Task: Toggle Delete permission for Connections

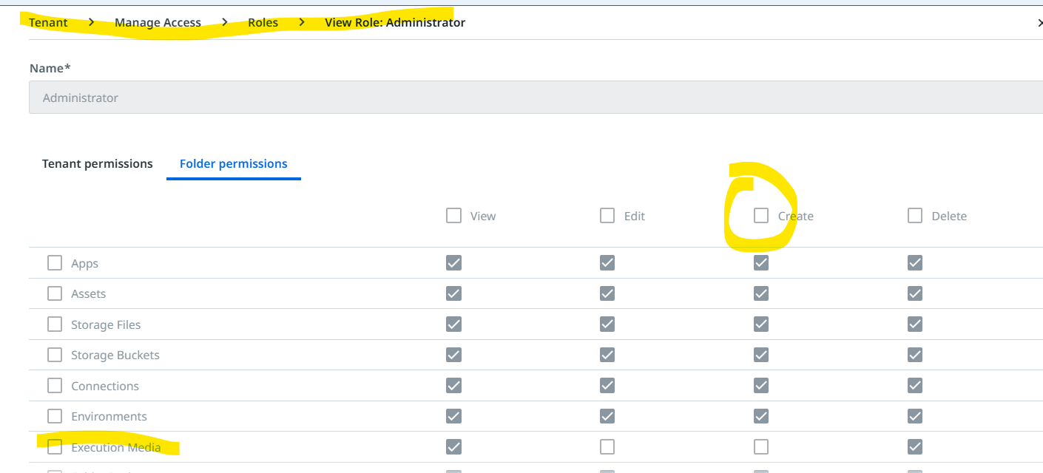Action: pos(914,385)
